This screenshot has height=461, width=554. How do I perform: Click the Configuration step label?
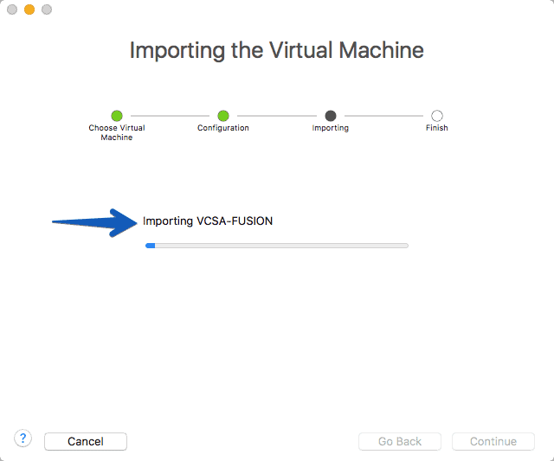[x=223, y=128]
